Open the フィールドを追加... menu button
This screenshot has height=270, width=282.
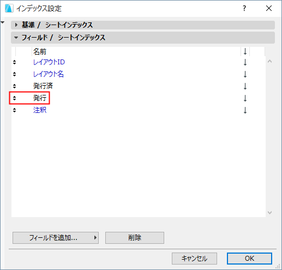click(x=56, y=238)
